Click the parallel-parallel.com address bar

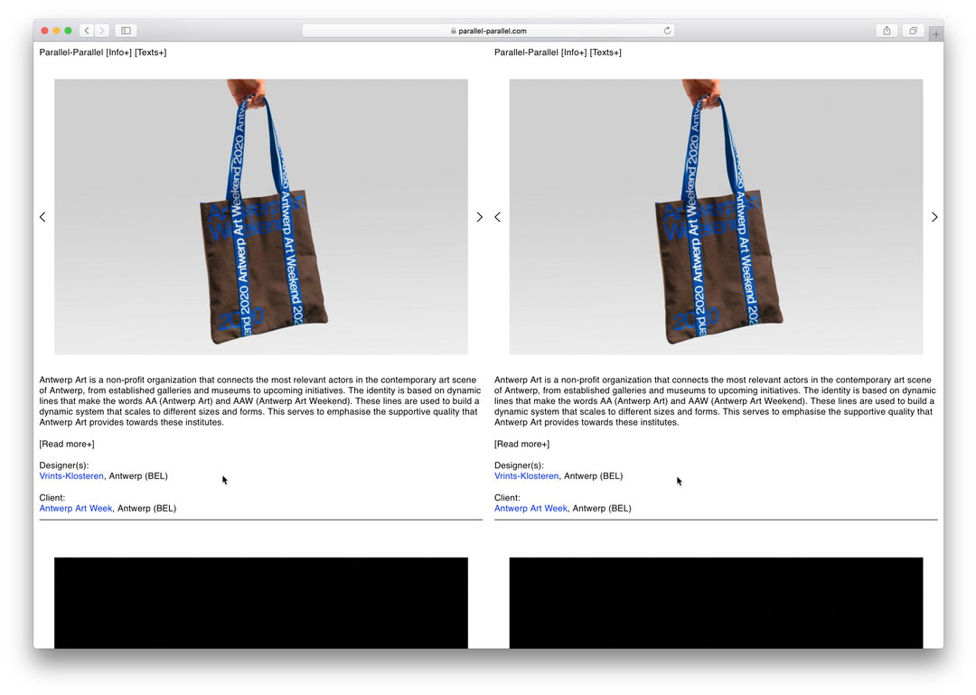tap(488, 31)
